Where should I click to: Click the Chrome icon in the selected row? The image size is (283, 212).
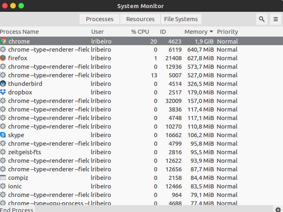[x=3, y=41]
